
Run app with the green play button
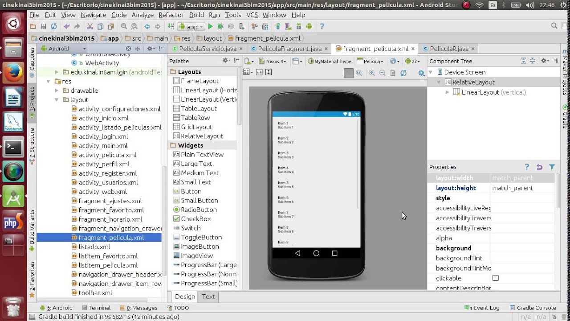[x=210, y=27]
